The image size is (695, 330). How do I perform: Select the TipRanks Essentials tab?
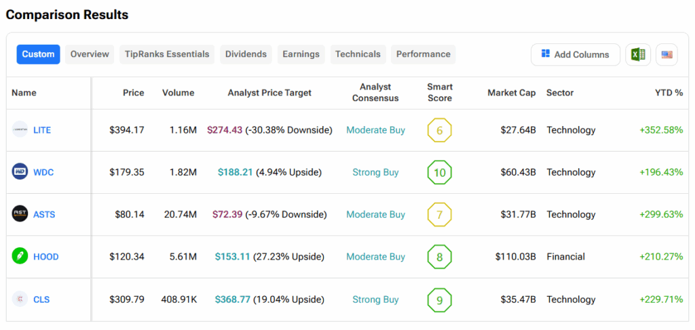tap(167, 54)
